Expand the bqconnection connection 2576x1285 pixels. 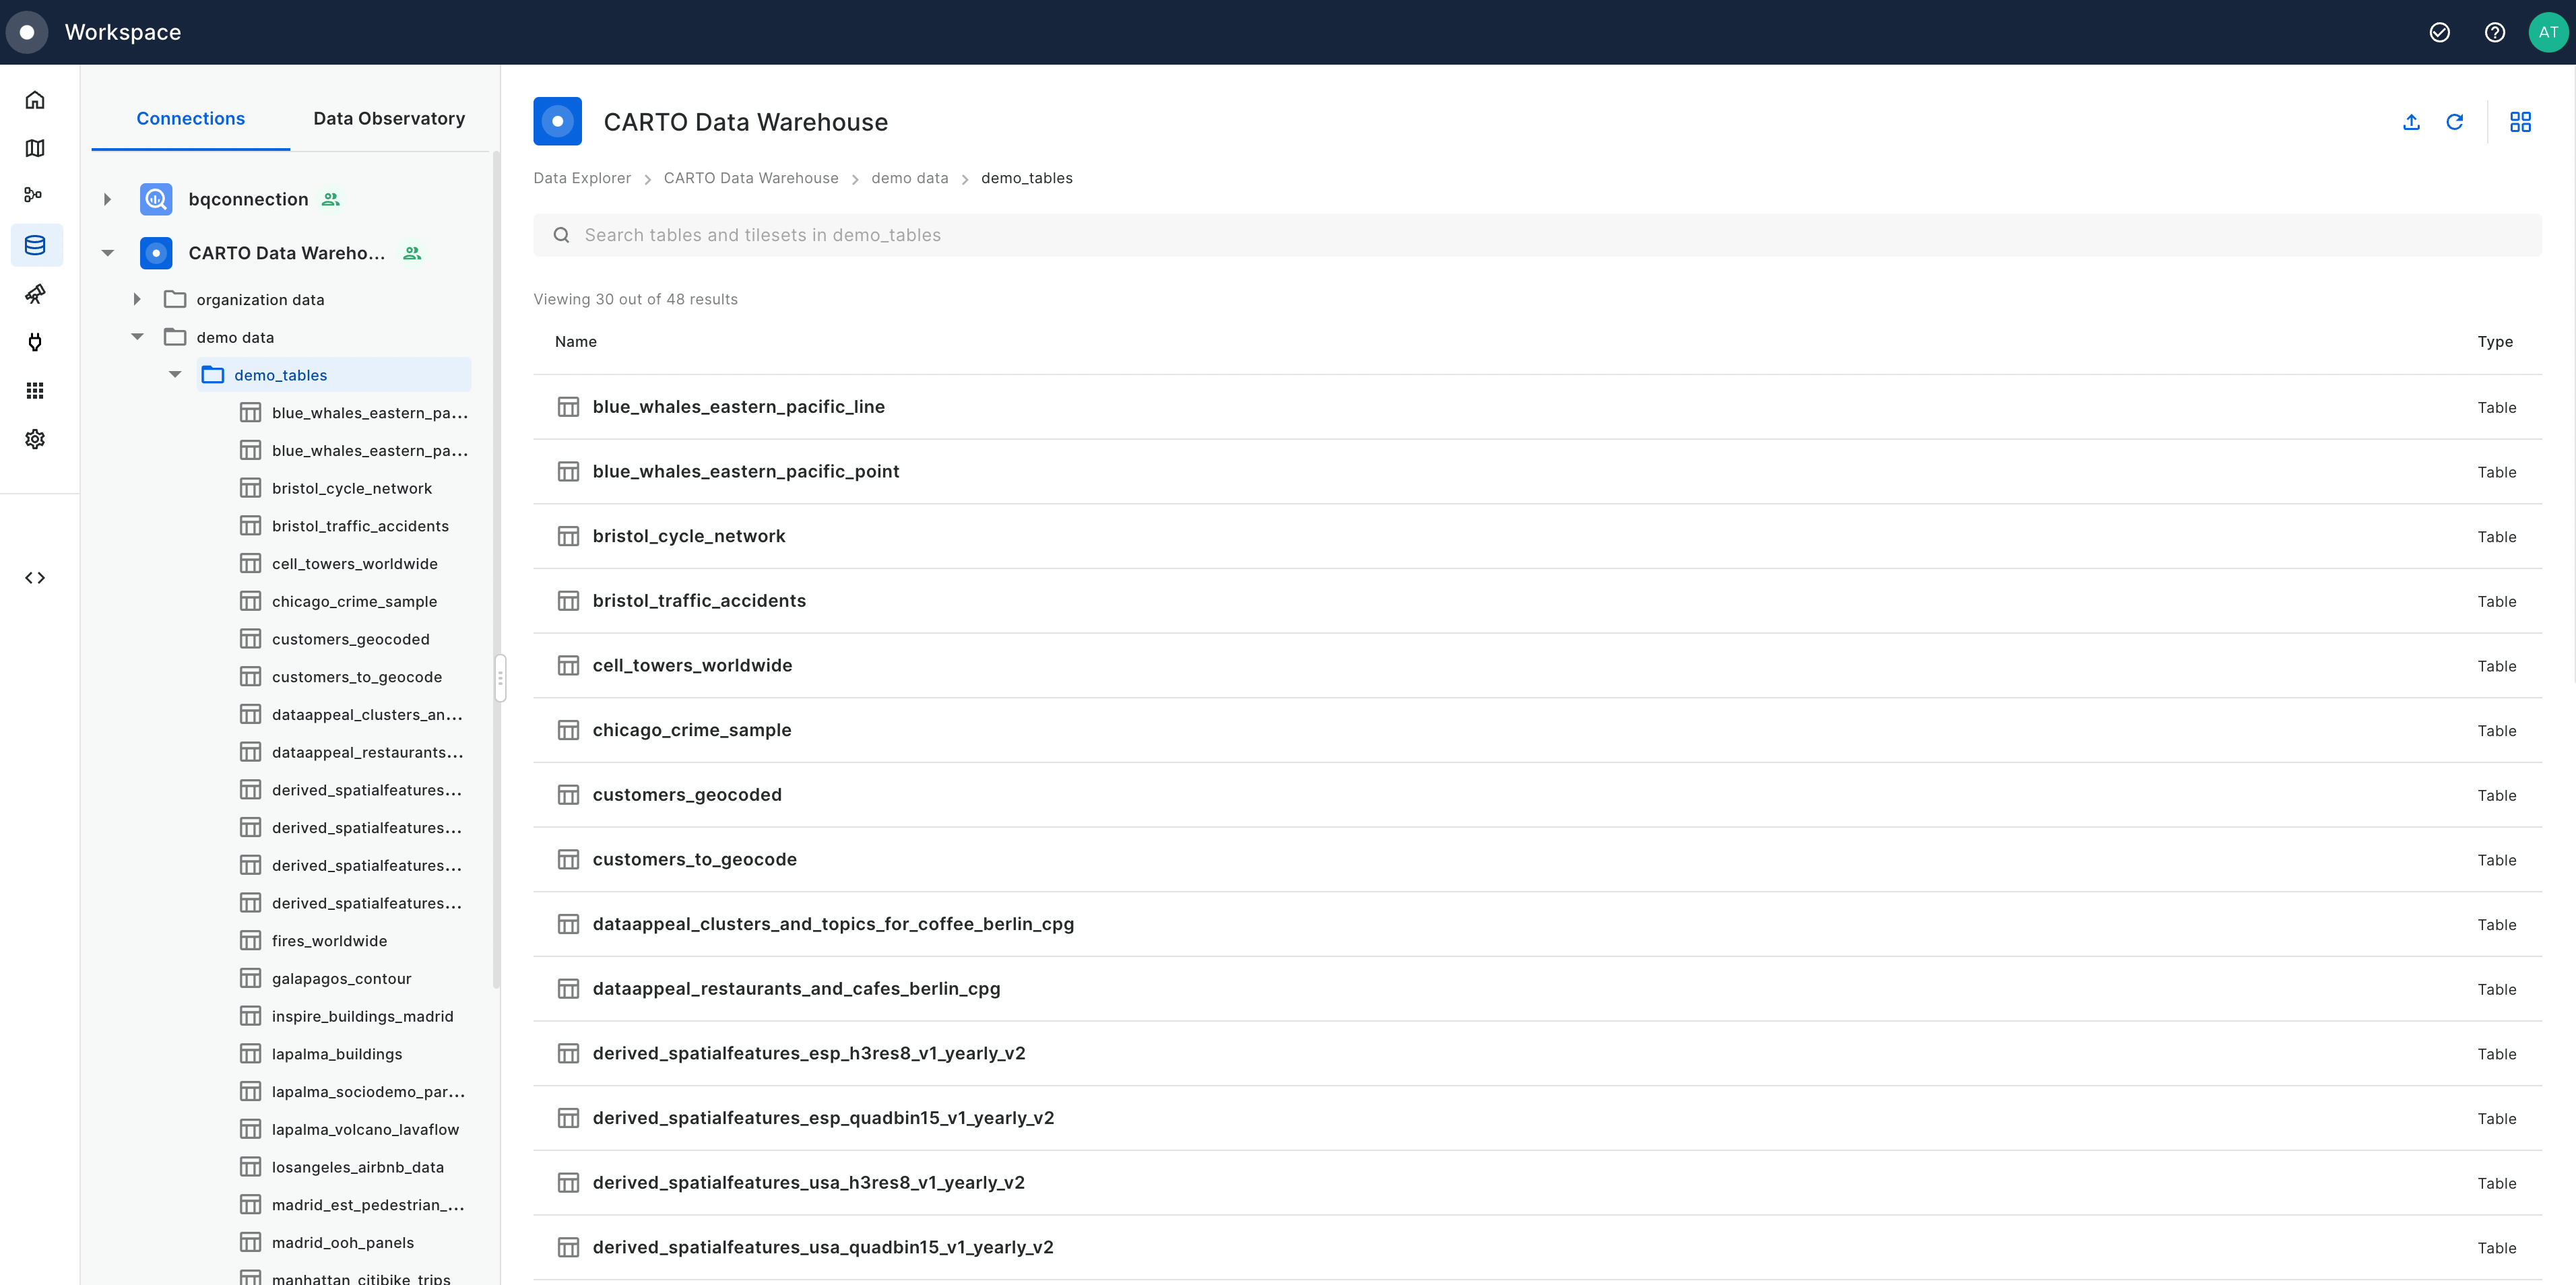tap(107, 199)
